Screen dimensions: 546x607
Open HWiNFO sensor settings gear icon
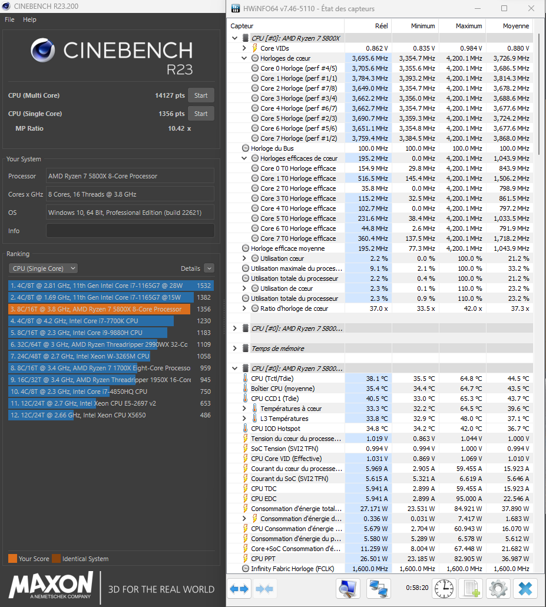[498, 589]
